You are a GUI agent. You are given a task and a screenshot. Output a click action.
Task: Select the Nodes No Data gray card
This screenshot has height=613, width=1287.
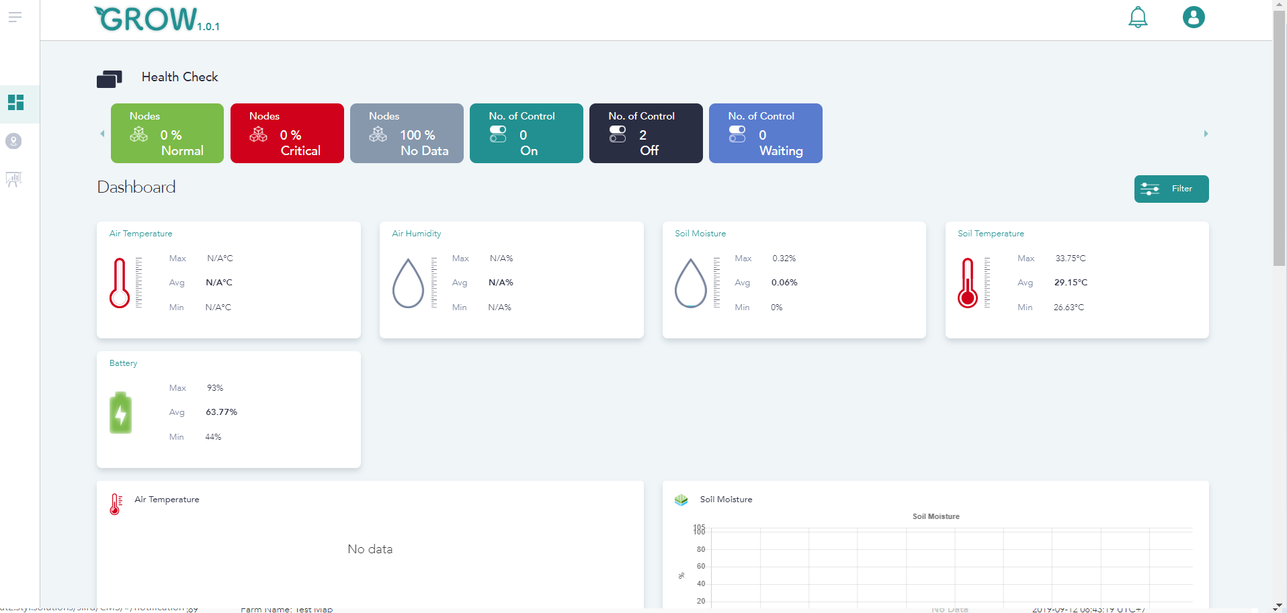407,133
